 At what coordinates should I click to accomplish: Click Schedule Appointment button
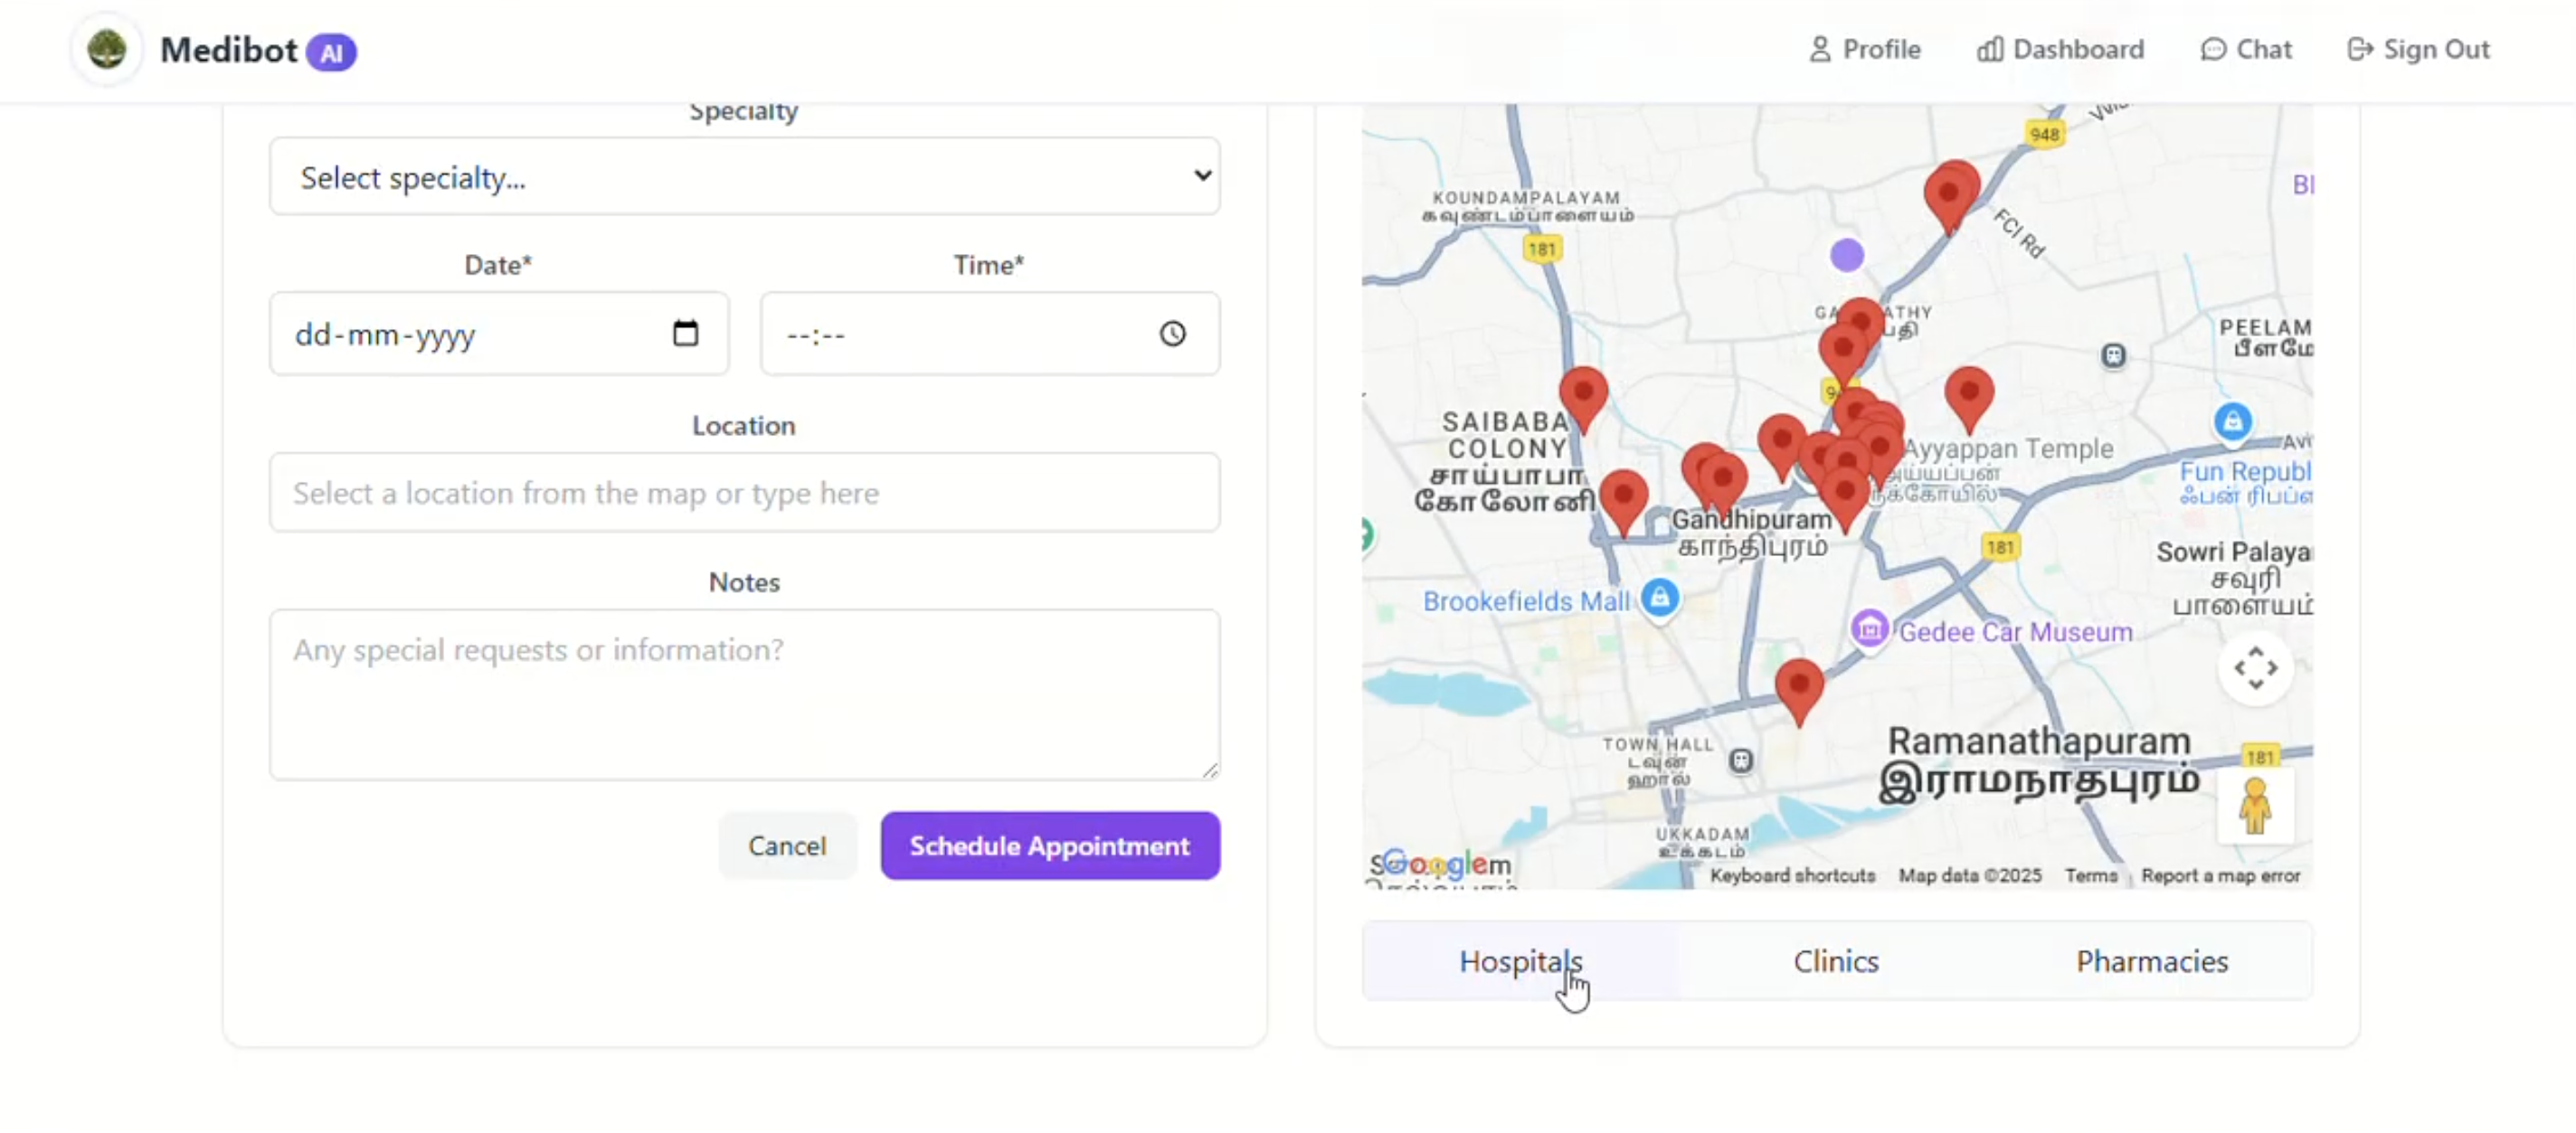1050,846
